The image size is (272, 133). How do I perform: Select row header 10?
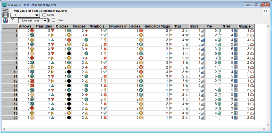coord(10,72)
